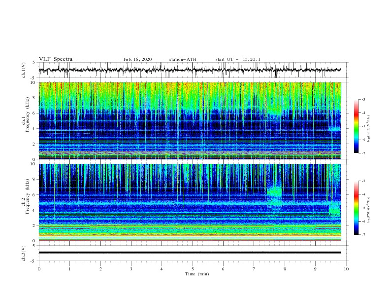The height and width of the screenshot is (302, 390).
Task: Click the "start UT = 15:20:1" text
Action: [x=238, y=59]
